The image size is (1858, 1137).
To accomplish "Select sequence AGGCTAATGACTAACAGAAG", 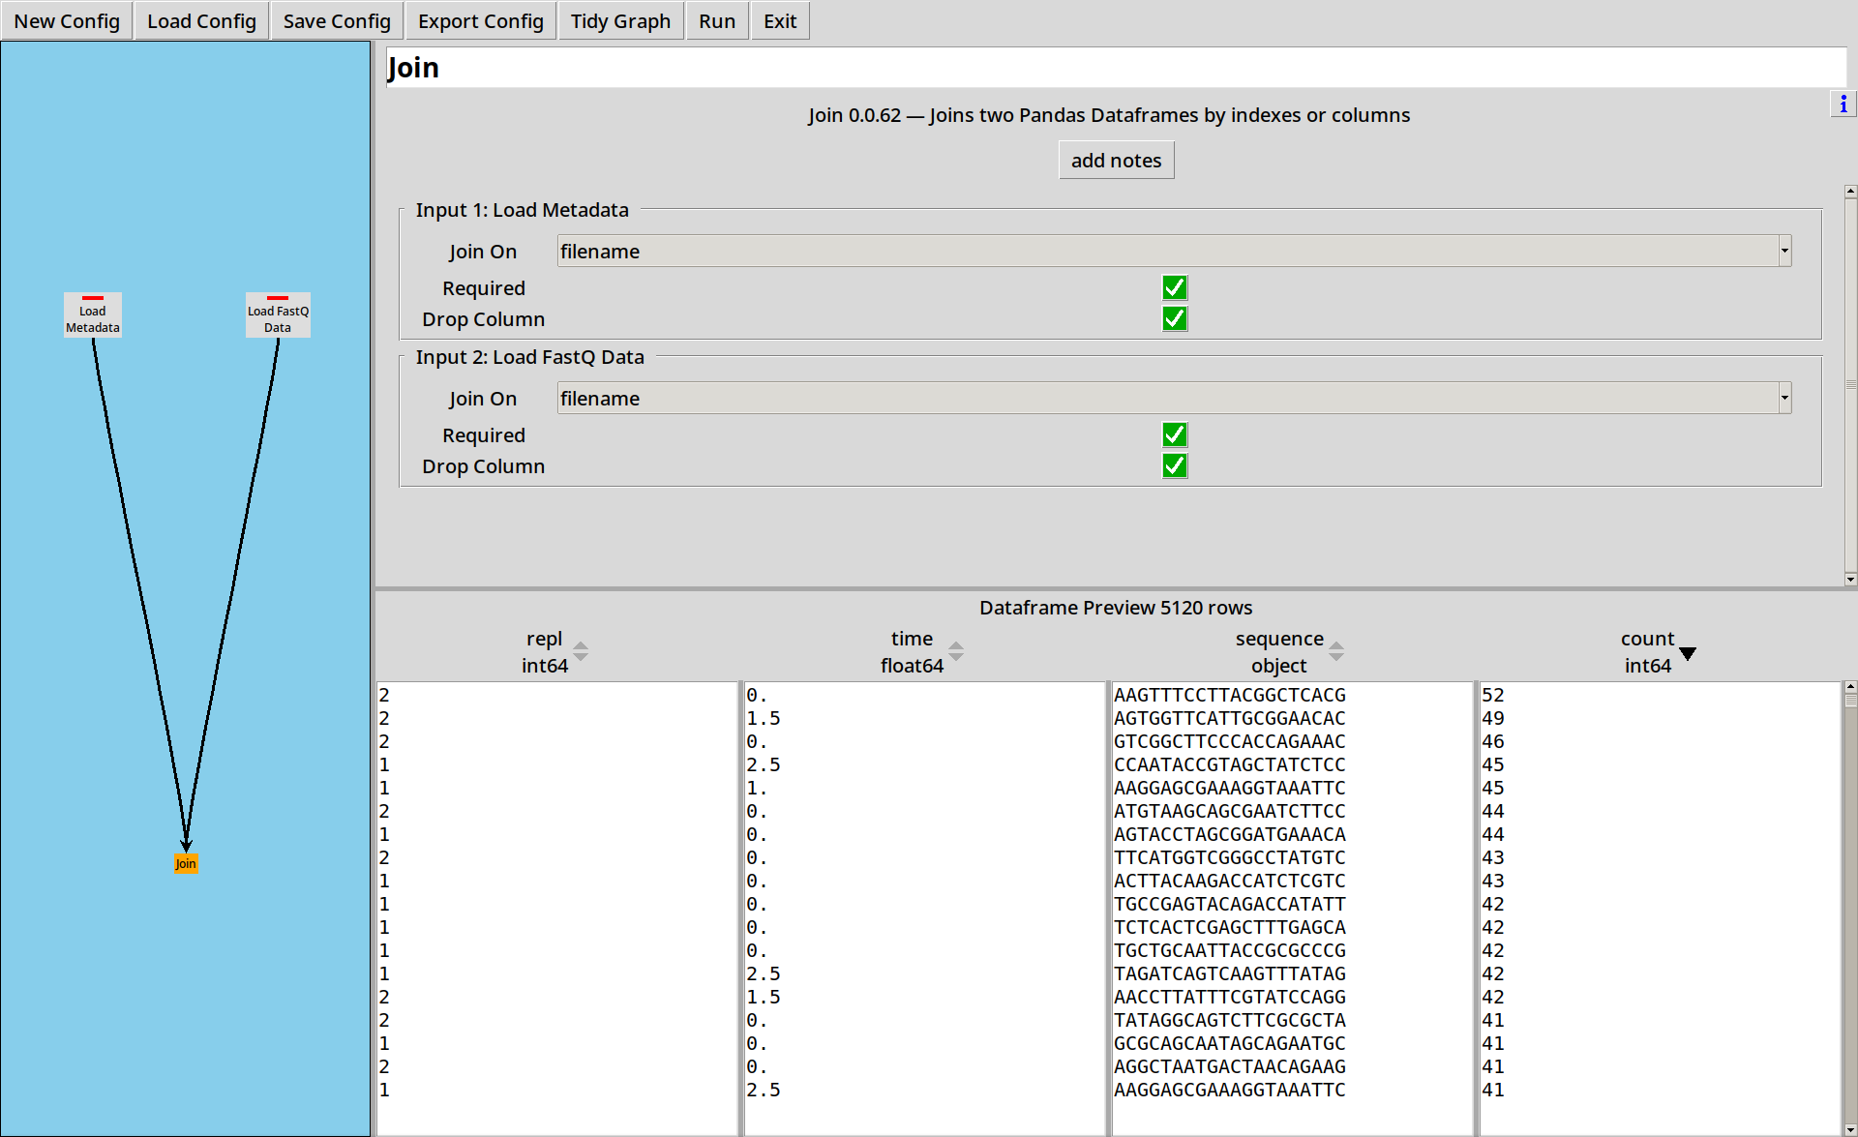I will (1229, 1066).
